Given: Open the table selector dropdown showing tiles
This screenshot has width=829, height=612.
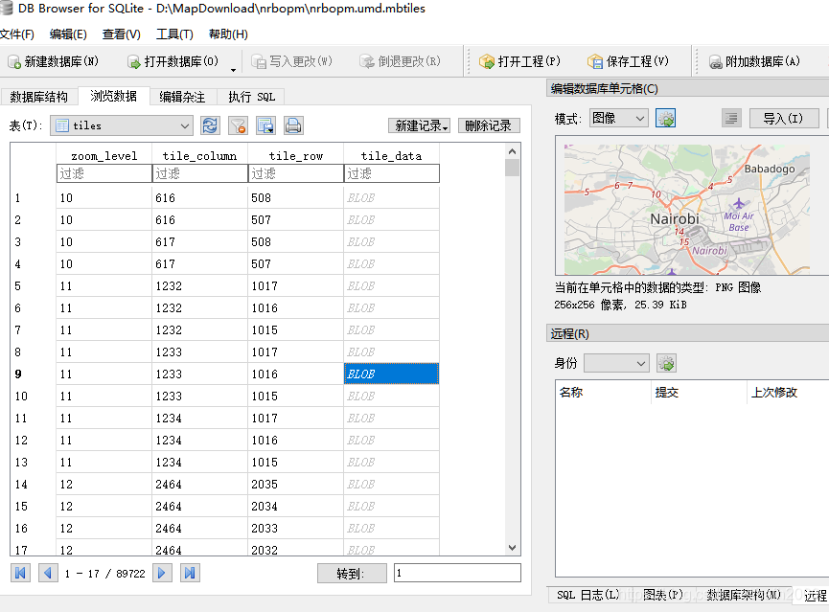Looking at the screenshot, I should coord(122,125).
